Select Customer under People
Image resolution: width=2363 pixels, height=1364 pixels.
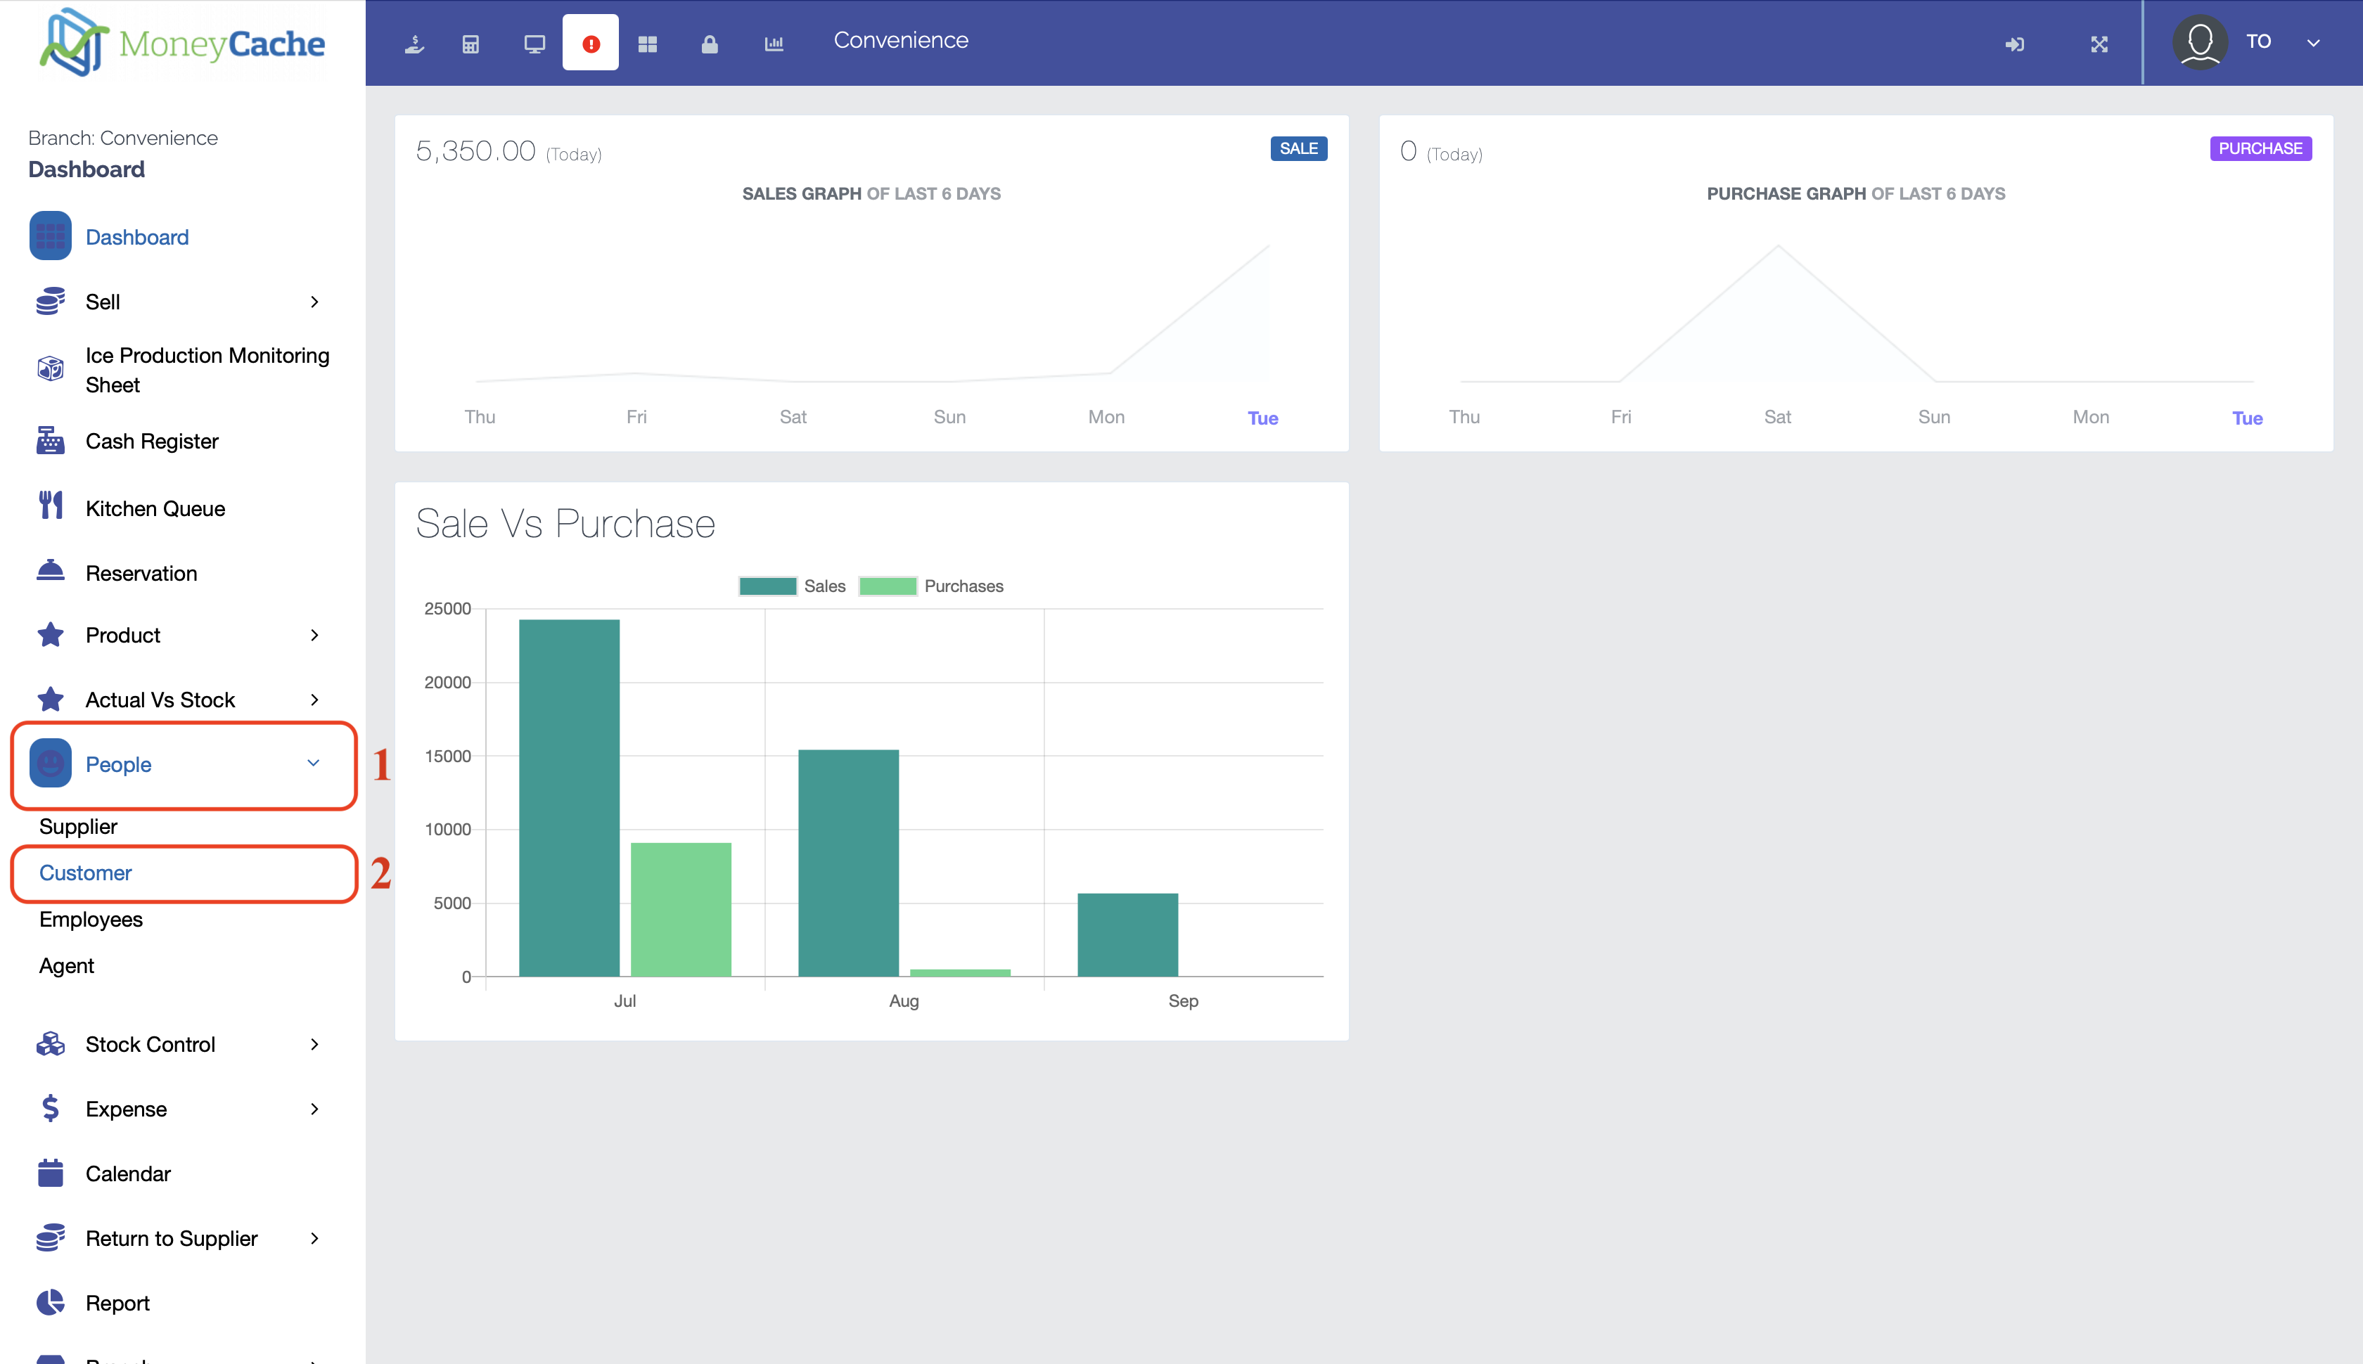tap(85, 872)
